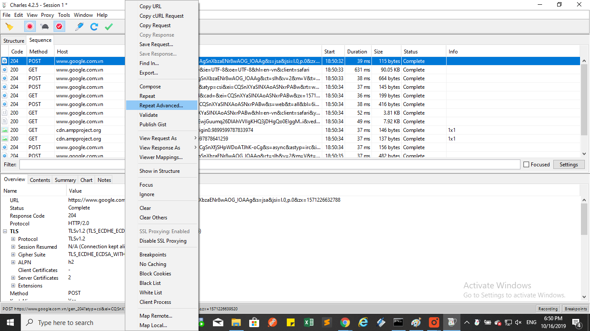Choose Repeat Advanced from the context menu
Viewport: 590px width, 331px height.
point(162,106)
